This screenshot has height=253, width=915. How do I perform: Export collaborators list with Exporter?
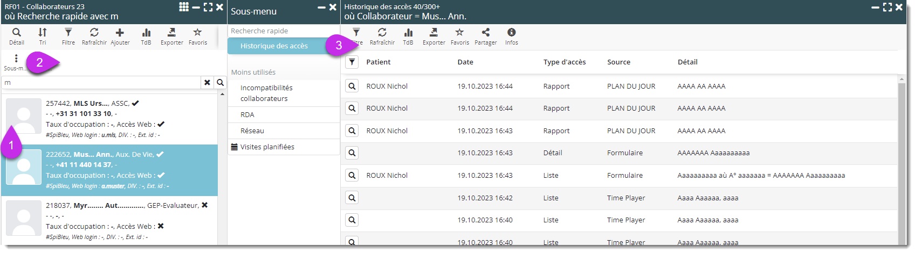pos(171,36)
